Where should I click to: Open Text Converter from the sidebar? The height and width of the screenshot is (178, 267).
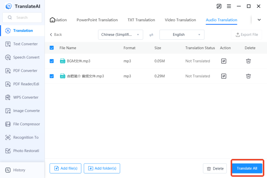[22, 44]
